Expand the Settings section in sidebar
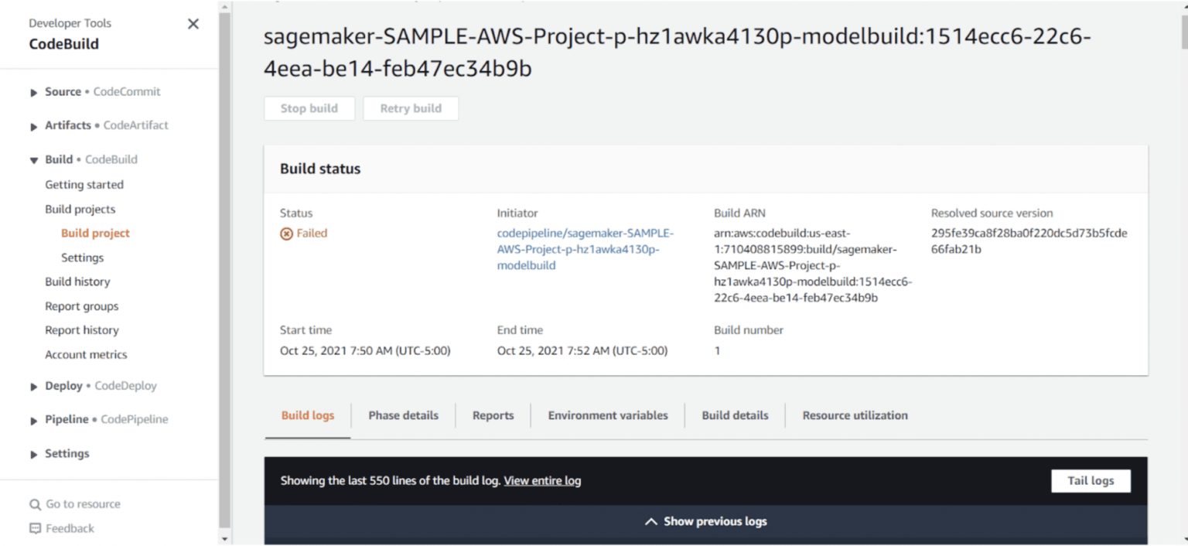The image size is (1188, 546). [34, 455]
